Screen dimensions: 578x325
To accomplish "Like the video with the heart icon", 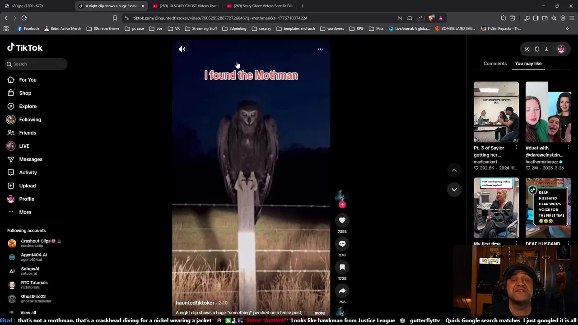I will pos(342,220).
